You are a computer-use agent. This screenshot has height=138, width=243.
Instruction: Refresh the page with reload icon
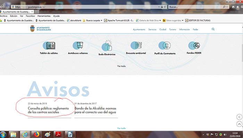tap(165, 7)
